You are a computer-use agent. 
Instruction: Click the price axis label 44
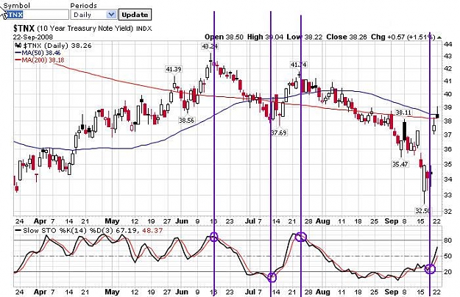[447, 45]
